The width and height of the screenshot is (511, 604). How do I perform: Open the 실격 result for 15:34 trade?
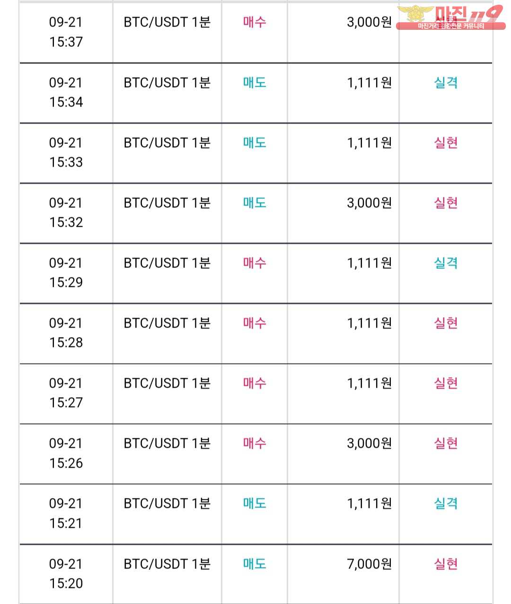(446, 82)
